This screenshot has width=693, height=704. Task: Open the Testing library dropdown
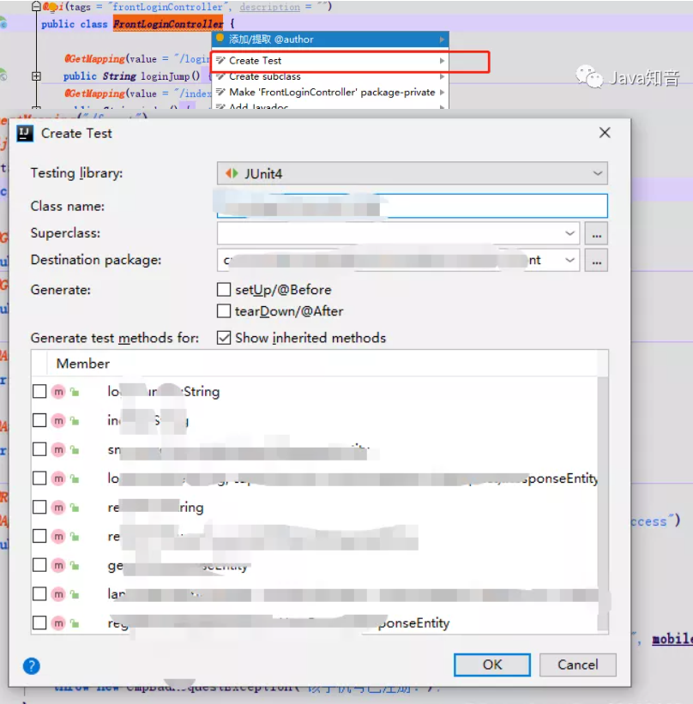(x=412, y=173)
